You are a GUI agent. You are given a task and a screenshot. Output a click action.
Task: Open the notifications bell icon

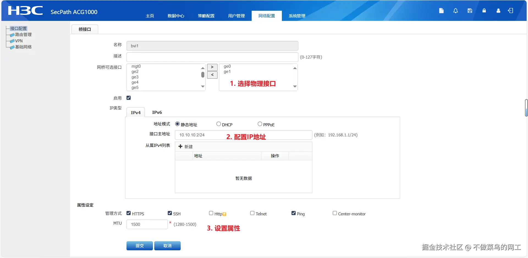(456, 10)
